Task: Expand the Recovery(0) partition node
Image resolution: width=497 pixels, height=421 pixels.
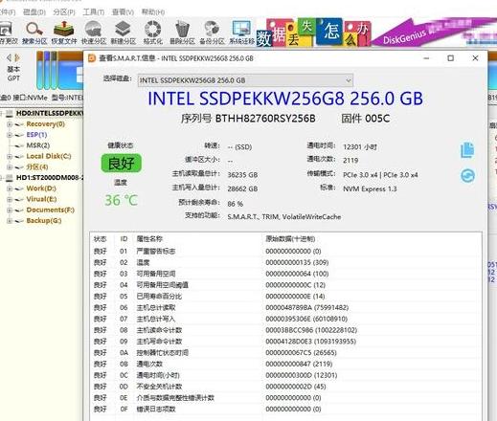Action: [10, 124]
